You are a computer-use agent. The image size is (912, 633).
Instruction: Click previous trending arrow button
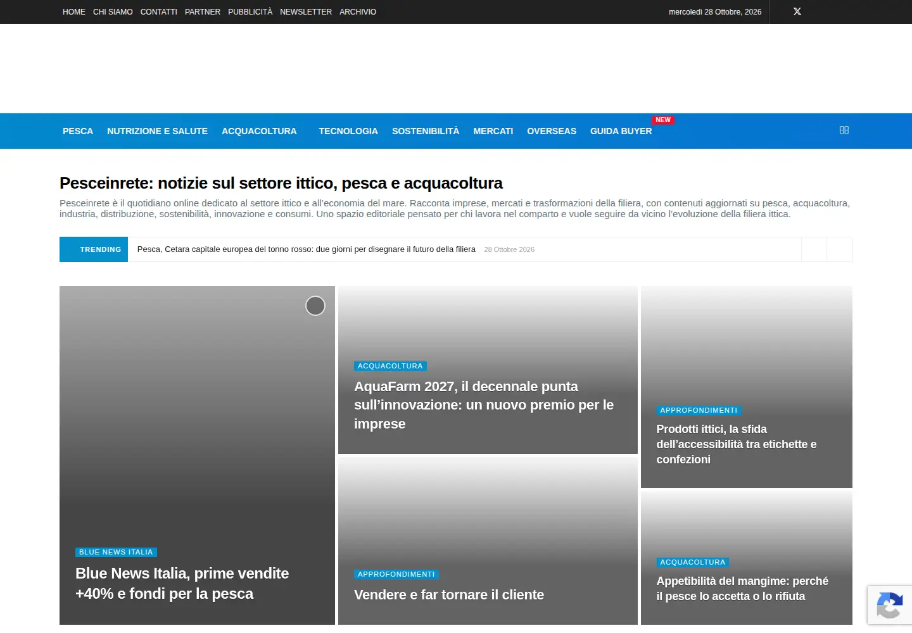tap(814, 249)
